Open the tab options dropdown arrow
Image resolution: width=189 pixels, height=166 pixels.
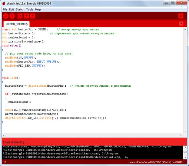181,23
